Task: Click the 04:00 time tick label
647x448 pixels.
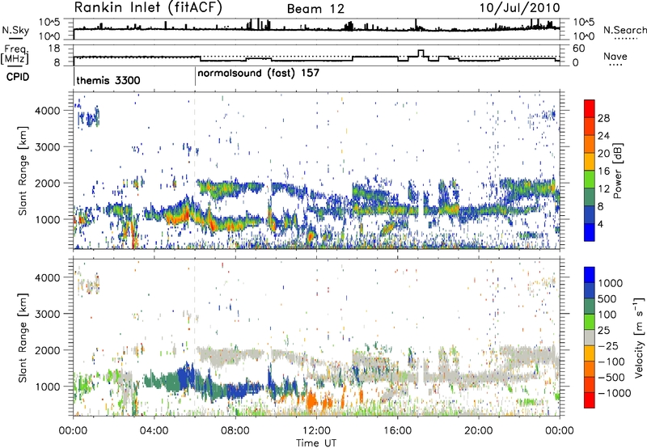Action: tap(154, 431)
